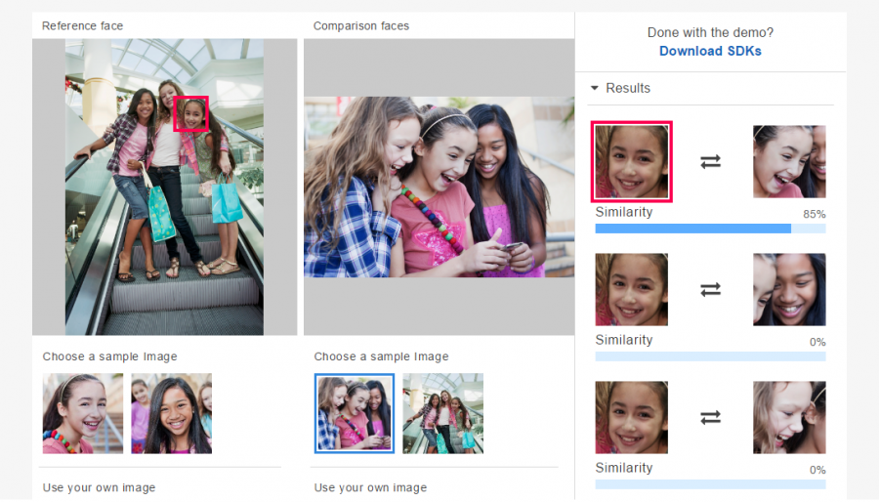This screenshot has height=502, width=879.
Task: Click the 85% similarity value
Action: [814, 214]
